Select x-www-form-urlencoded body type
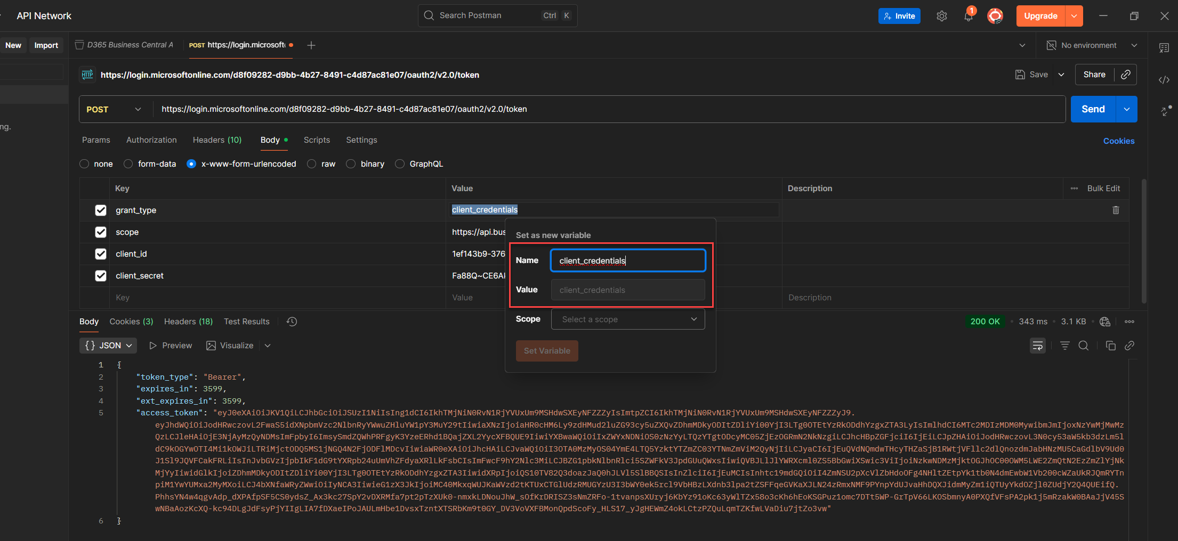Viewport: 1178px width, 541px height. (191, 164)
